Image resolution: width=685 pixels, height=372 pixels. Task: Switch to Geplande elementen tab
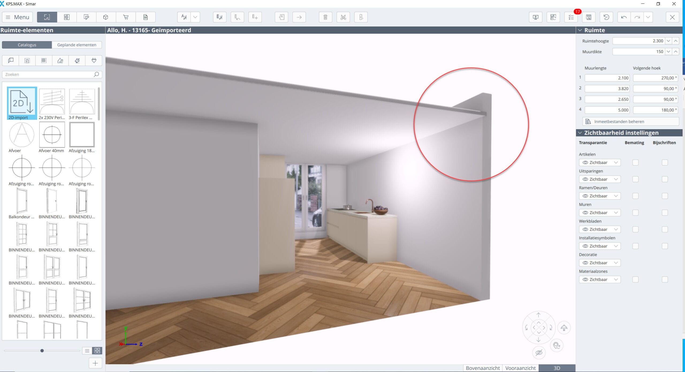tap(77, 45)
